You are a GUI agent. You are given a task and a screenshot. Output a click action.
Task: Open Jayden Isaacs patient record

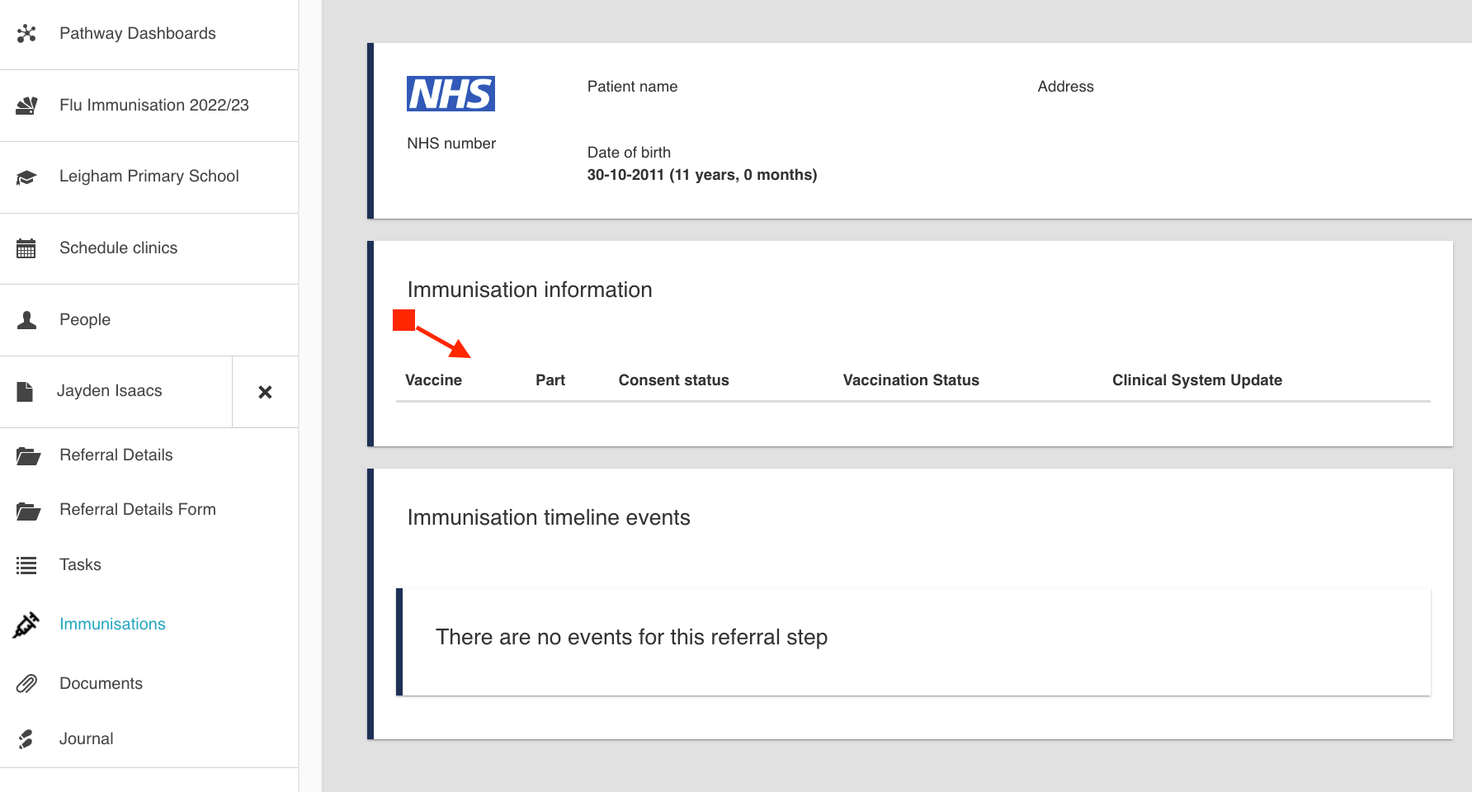coord(109,391)
